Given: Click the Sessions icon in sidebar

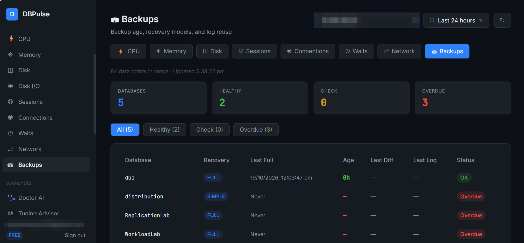Looking at the screenshot, I should point(11,102).
